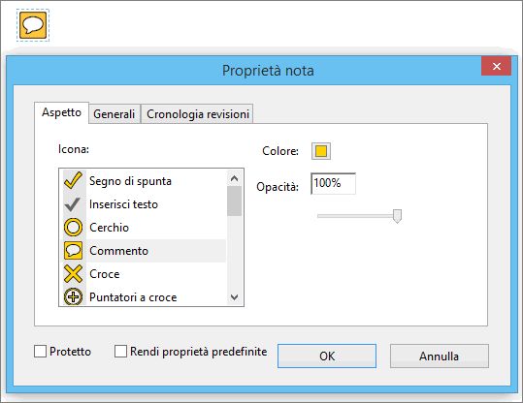This screenshot has height=403, width=523.
Task: Click the icon list scrollbar thumb
Action: coord(235,201)
